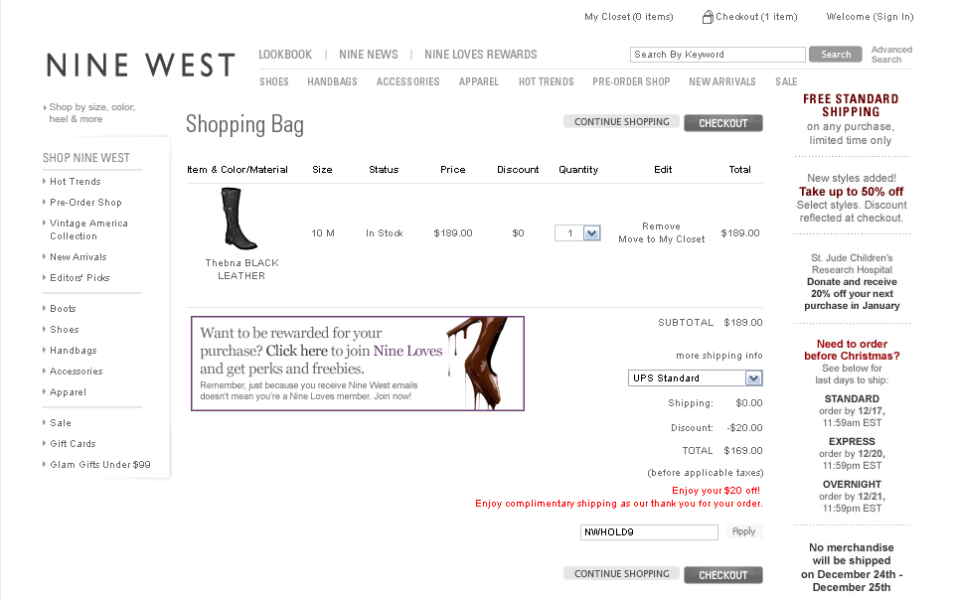Click the Nine West logo
This screenshot has width=955, height=601.
point(141,66)
